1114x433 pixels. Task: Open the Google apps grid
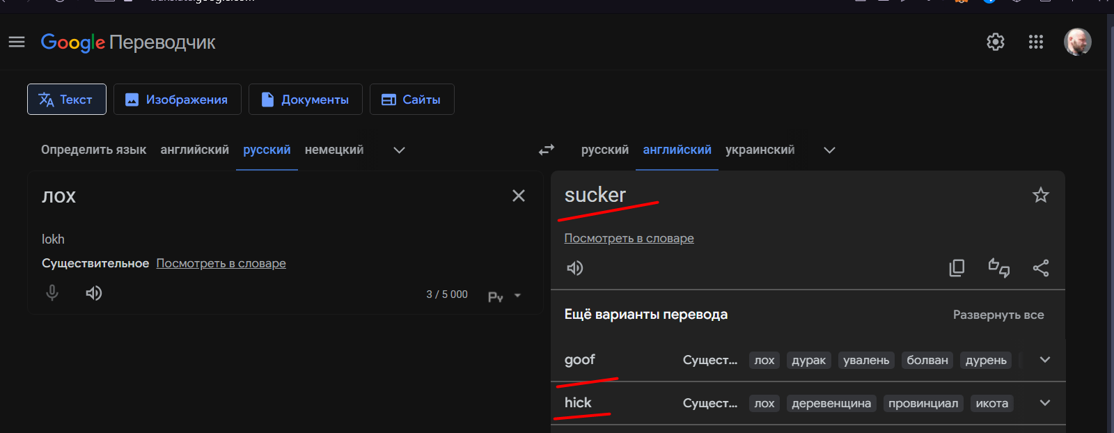tap(1036, 42)
